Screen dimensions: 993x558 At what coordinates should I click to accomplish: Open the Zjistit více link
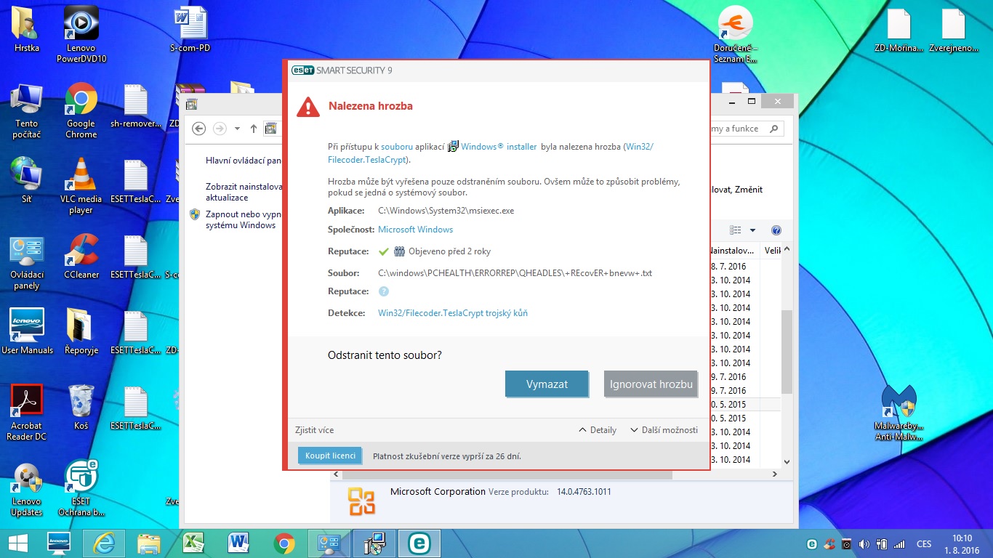315,430
